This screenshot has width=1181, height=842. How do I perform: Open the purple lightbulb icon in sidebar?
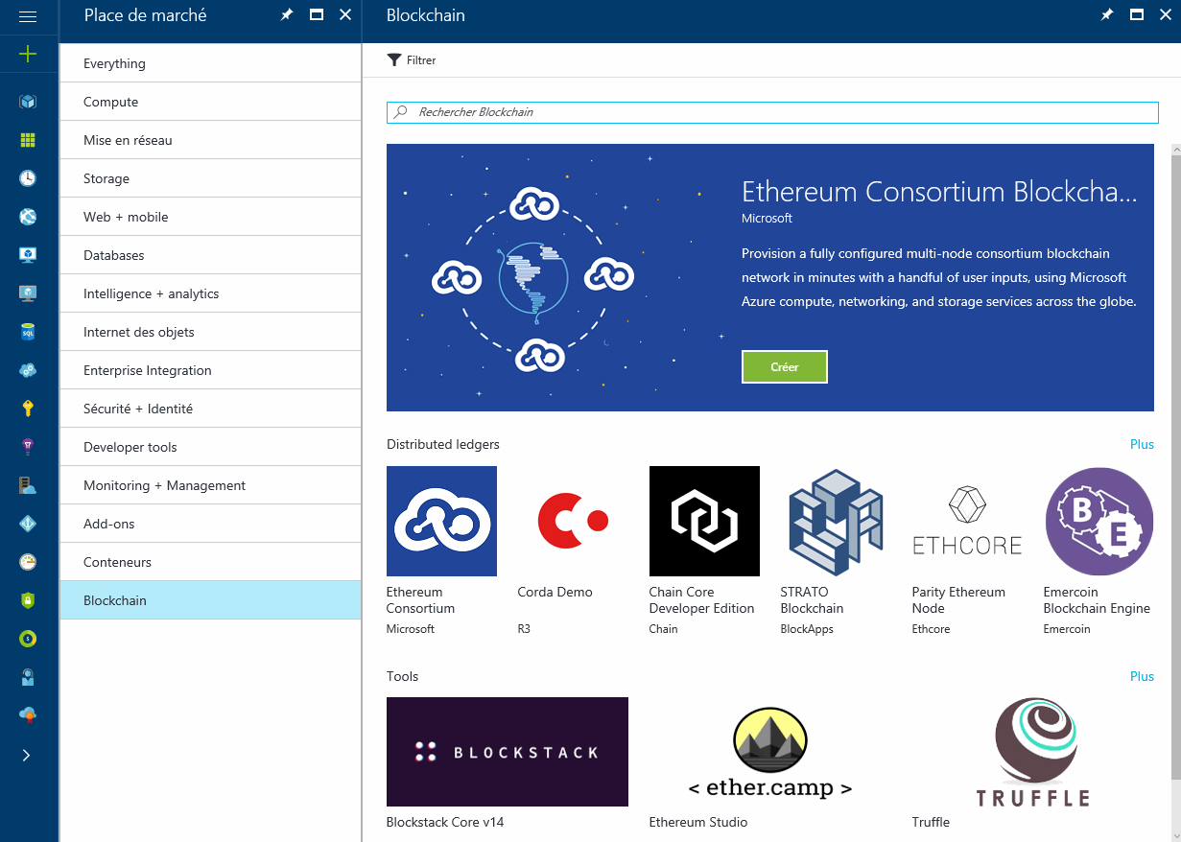tap(27, 447)
